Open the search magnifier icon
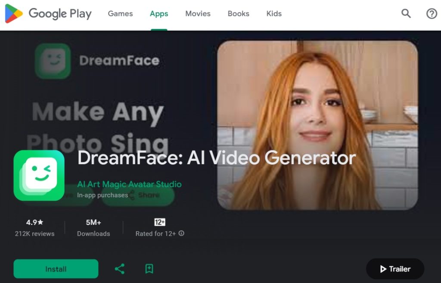The image size is (441, 283). [x=406, y=14]
